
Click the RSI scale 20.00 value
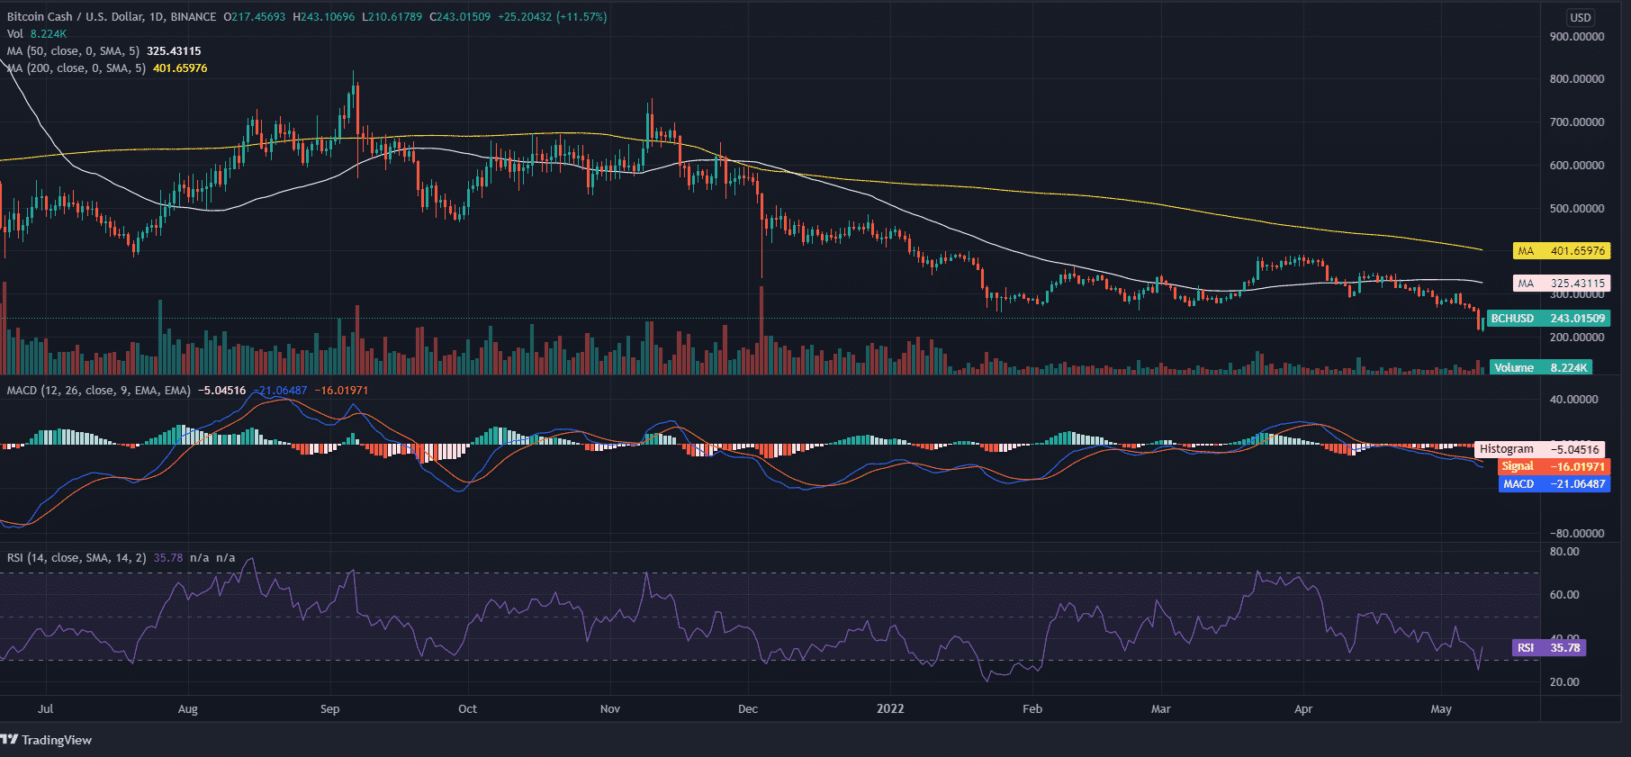click(x=1564, y=682)
